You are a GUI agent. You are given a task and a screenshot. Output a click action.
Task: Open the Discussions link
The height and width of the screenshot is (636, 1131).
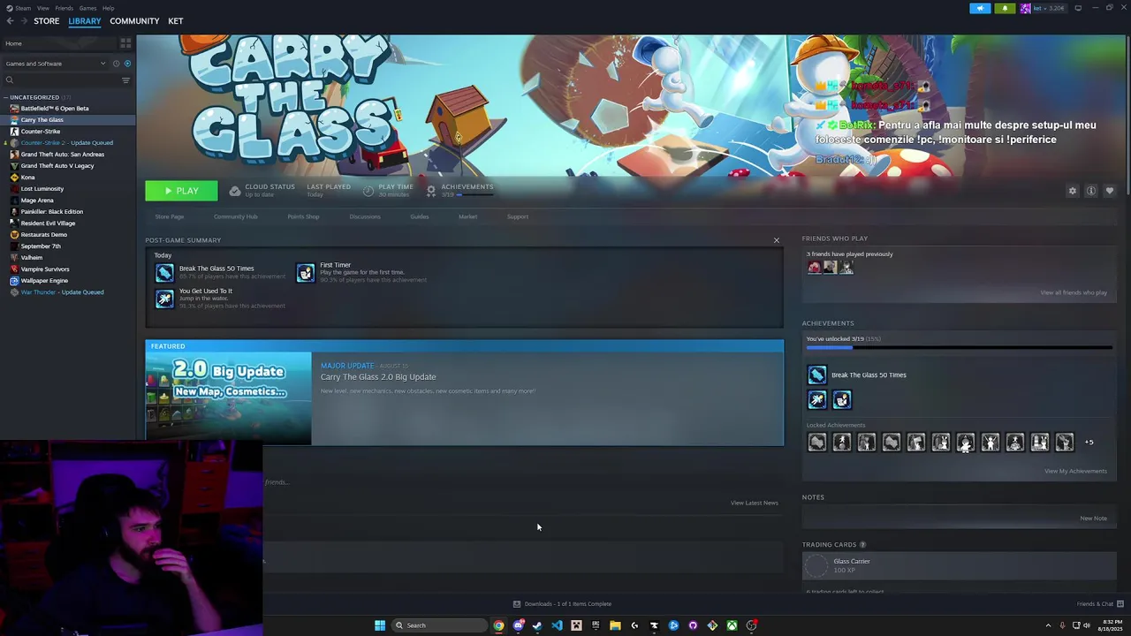point(365,216)
